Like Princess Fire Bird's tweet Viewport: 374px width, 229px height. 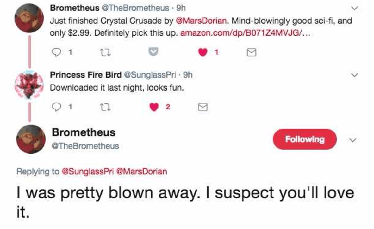[154, 107]
